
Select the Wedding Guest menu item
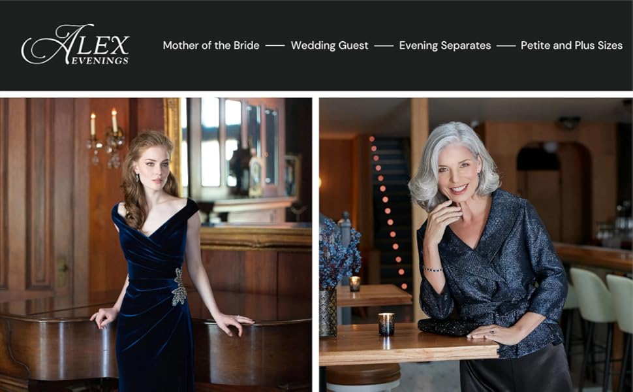pyautogui.click(x=330, y=45)
